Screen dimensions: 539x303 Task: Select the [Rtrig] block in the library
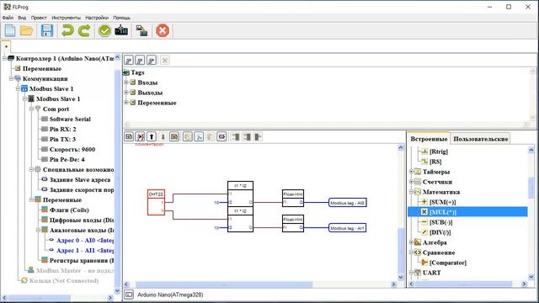coord(439,151)
